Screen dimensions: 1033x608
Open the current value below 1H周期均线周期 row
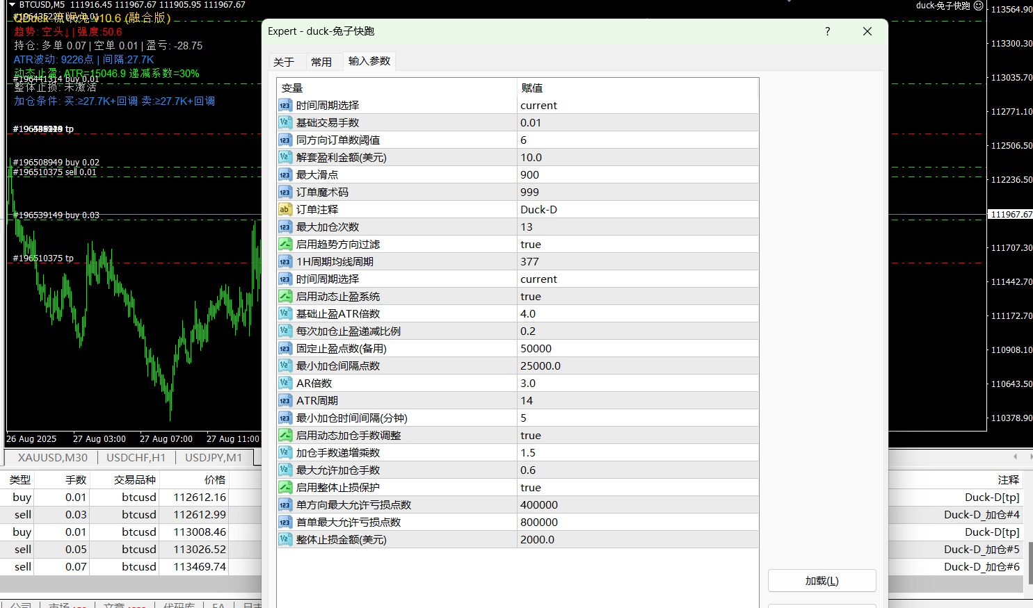pos(638,279)
